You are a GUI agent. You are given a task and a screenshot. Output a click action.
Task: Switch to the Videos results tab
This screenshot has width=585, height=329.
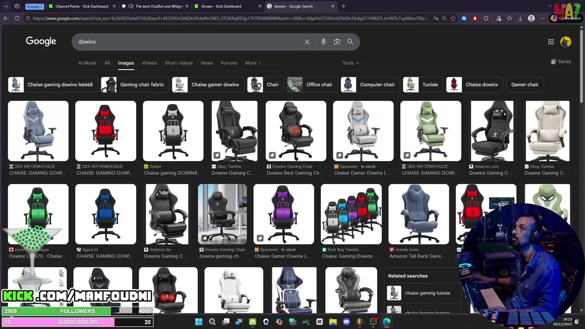click(x=149, y=63)
